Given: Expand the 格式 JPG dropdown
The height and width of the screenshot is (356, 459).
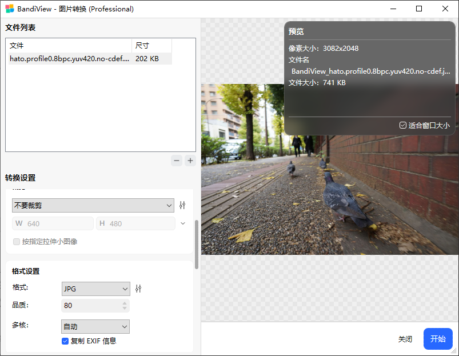Looking at the screenshot, I should (x=95, y=289).
